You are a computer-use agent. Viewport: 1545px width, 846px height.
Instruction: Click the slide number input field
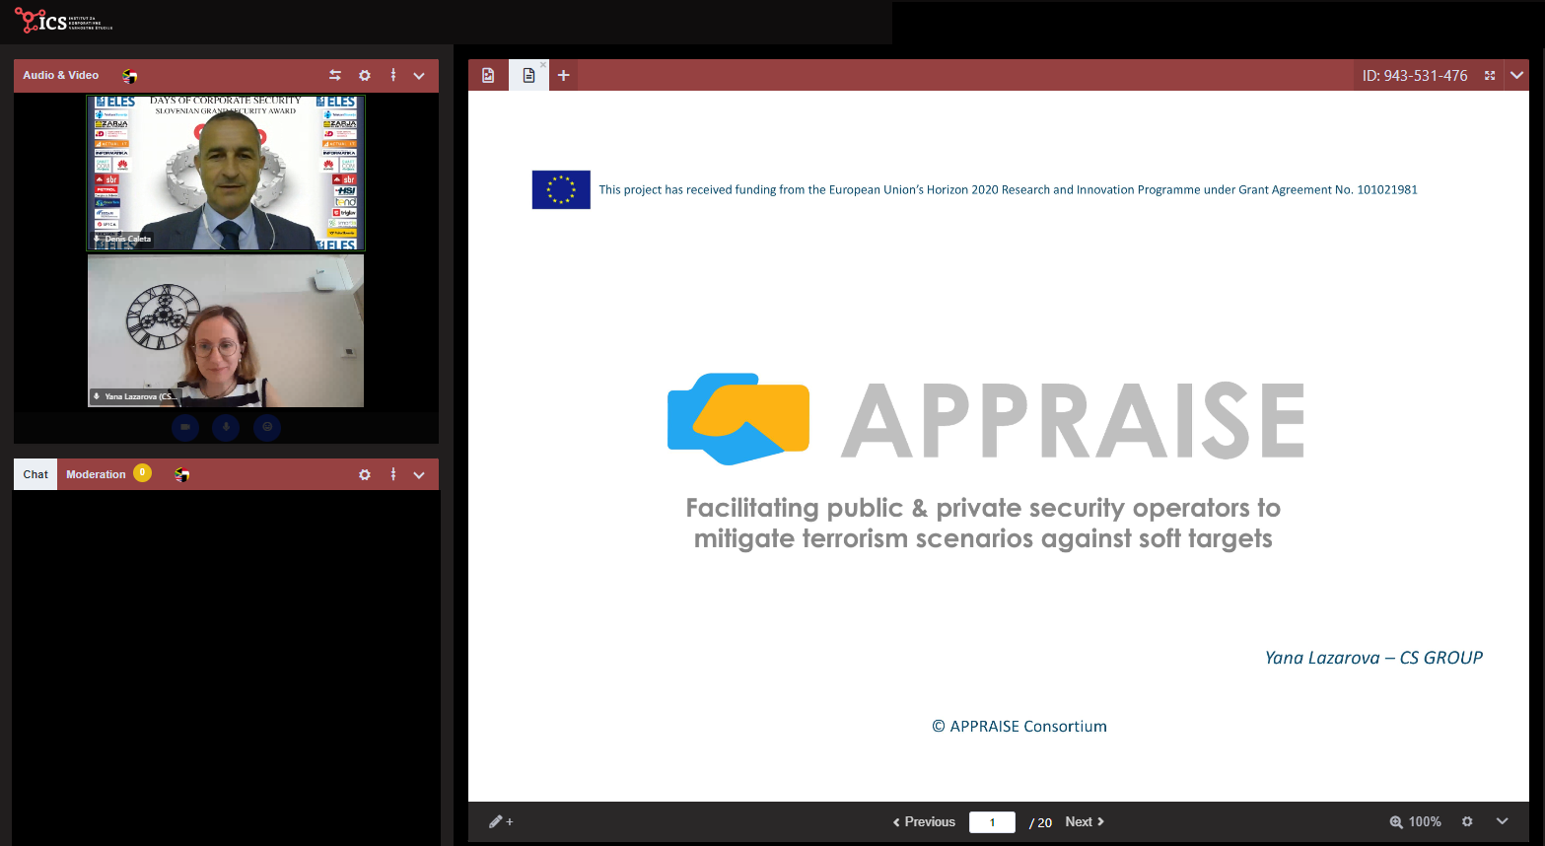tap(992, 821)
